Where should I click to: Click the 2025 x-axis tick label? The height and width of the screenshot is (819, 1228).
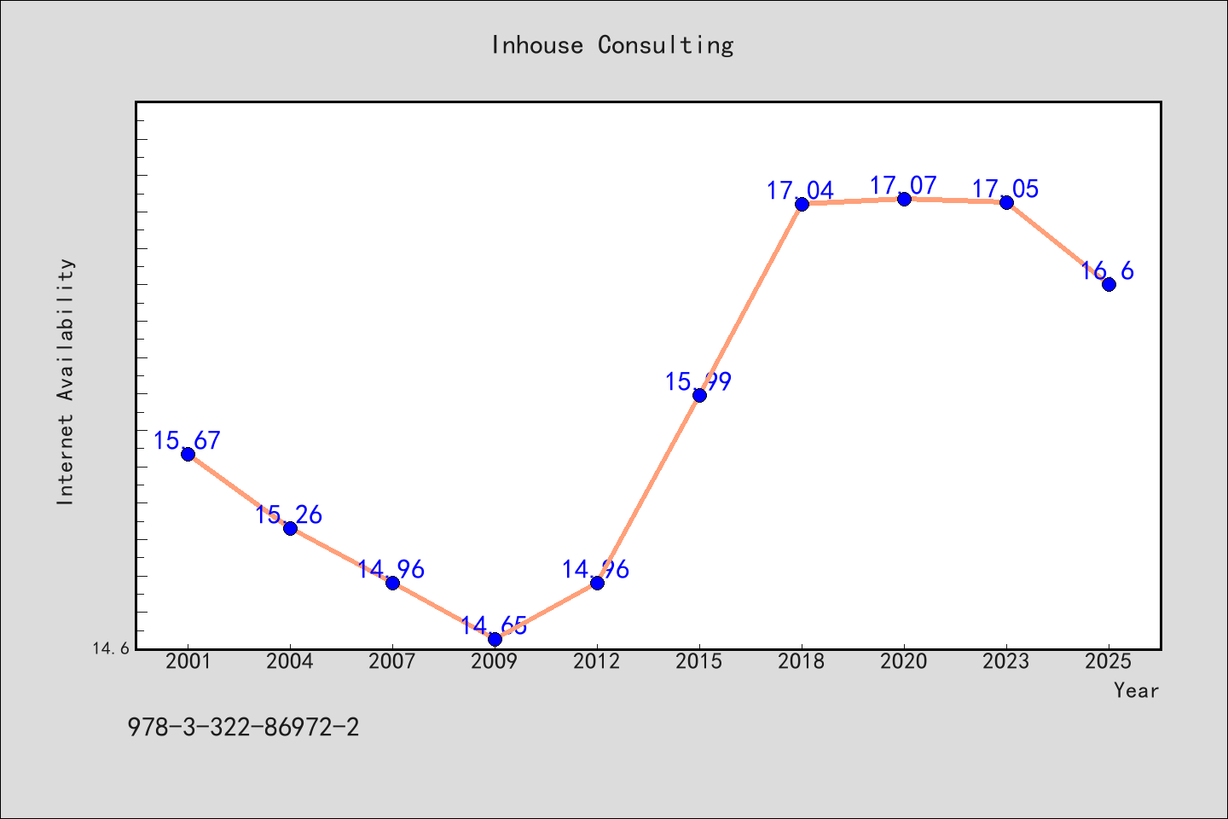(x=1109, y=661)
